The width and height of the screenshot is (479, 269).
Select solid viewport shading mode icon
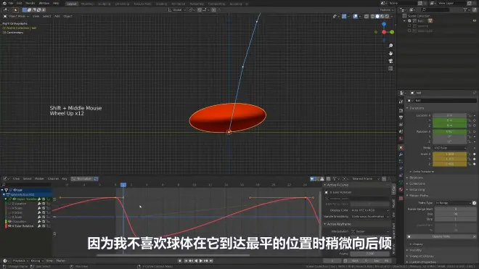[x=377, y=16]
